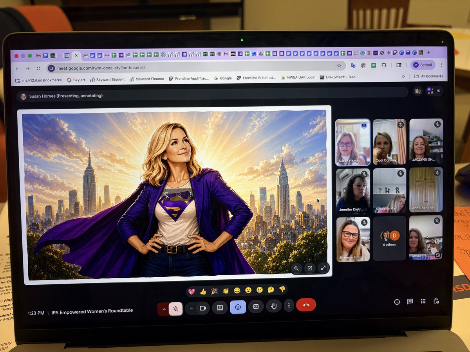Open the More options three-dot menu
470x352 pixels.
289,305
